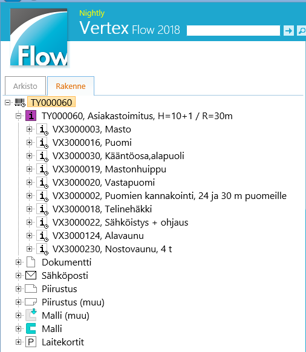The image size is (306, 352).
Task: Select VX3000018, Telinehäkki text
Action: click(102, 209)
